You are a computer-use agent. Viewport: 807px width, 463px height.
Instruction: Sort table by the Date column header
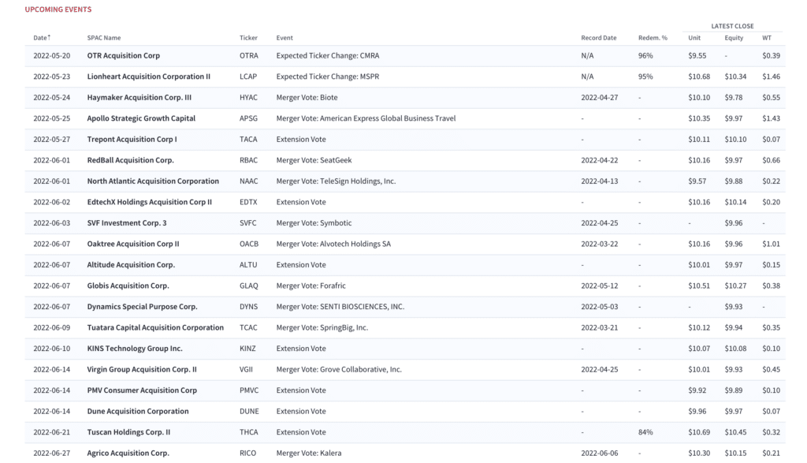coord(42,38)
